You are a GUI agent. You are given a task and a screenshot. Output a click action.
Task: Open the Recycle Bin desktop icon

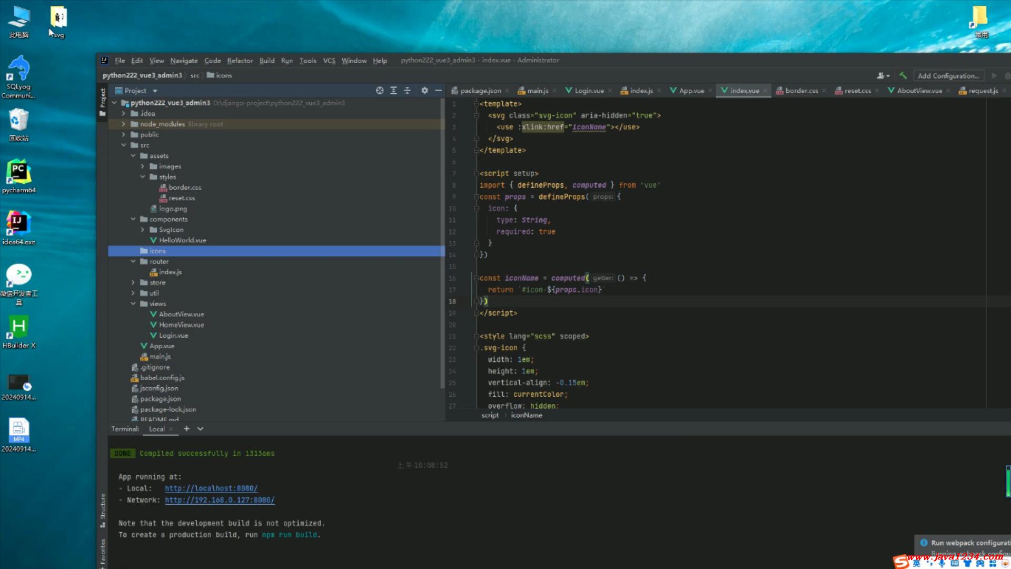18,125
